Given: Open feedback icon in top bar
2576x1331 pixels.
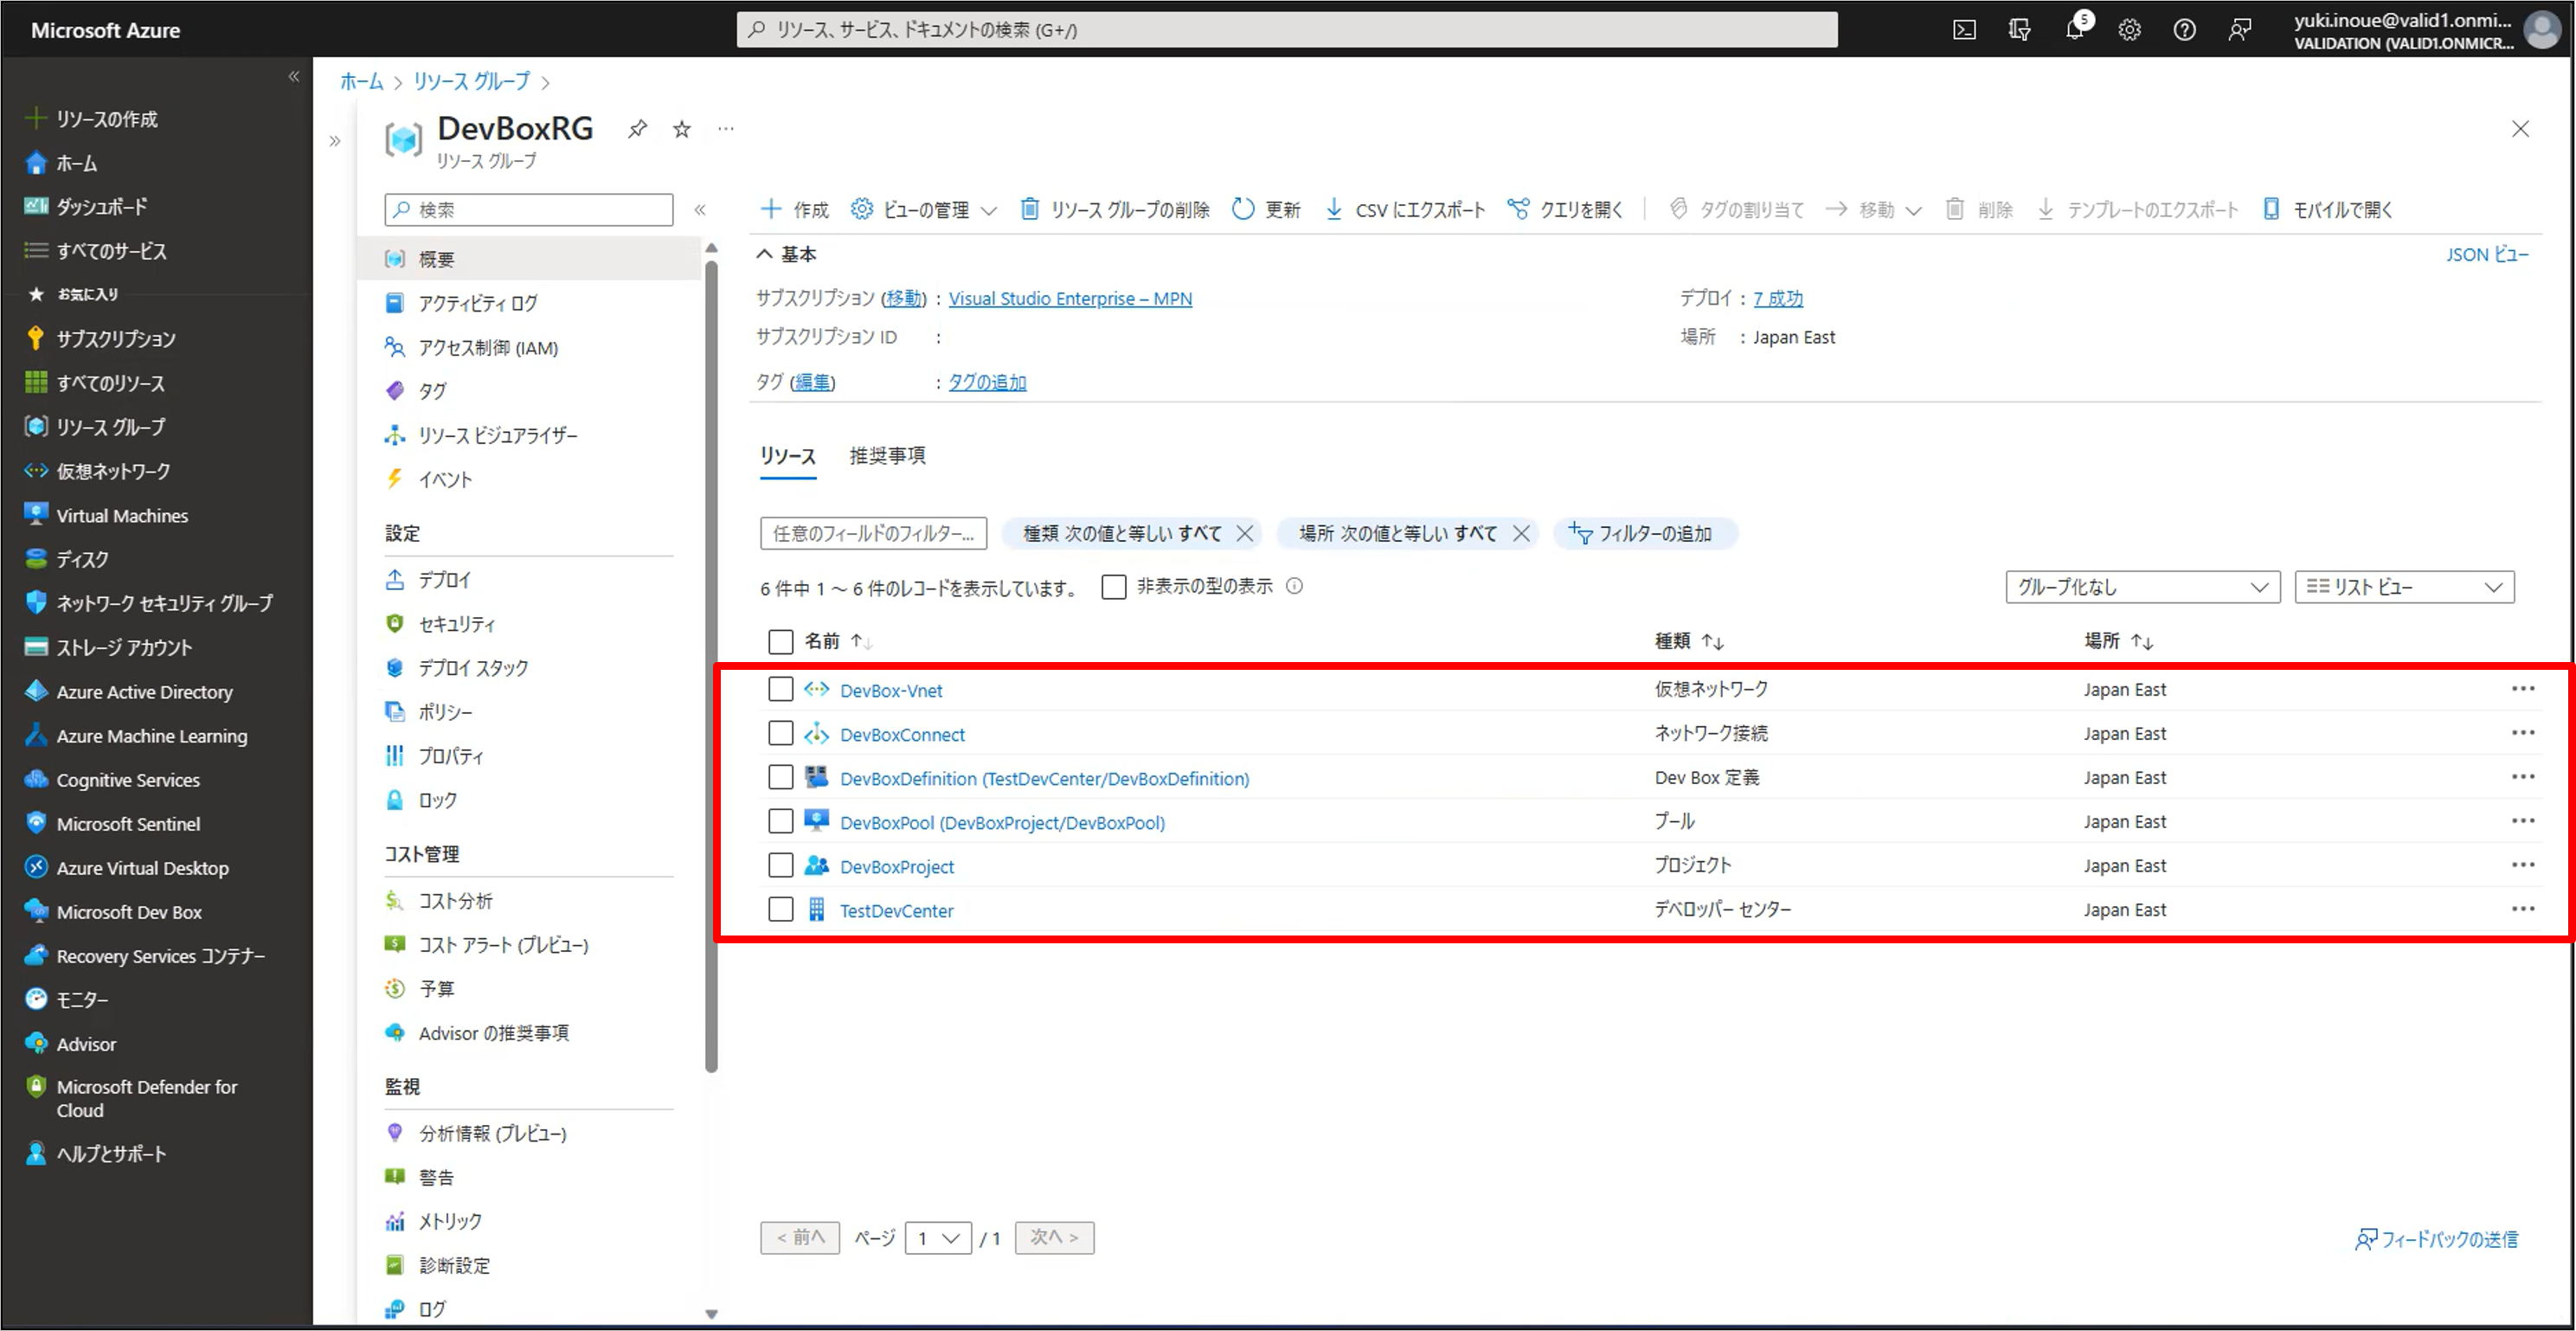Looking at the screenshot, I should pyautogui.click(x=2239, y=30).
